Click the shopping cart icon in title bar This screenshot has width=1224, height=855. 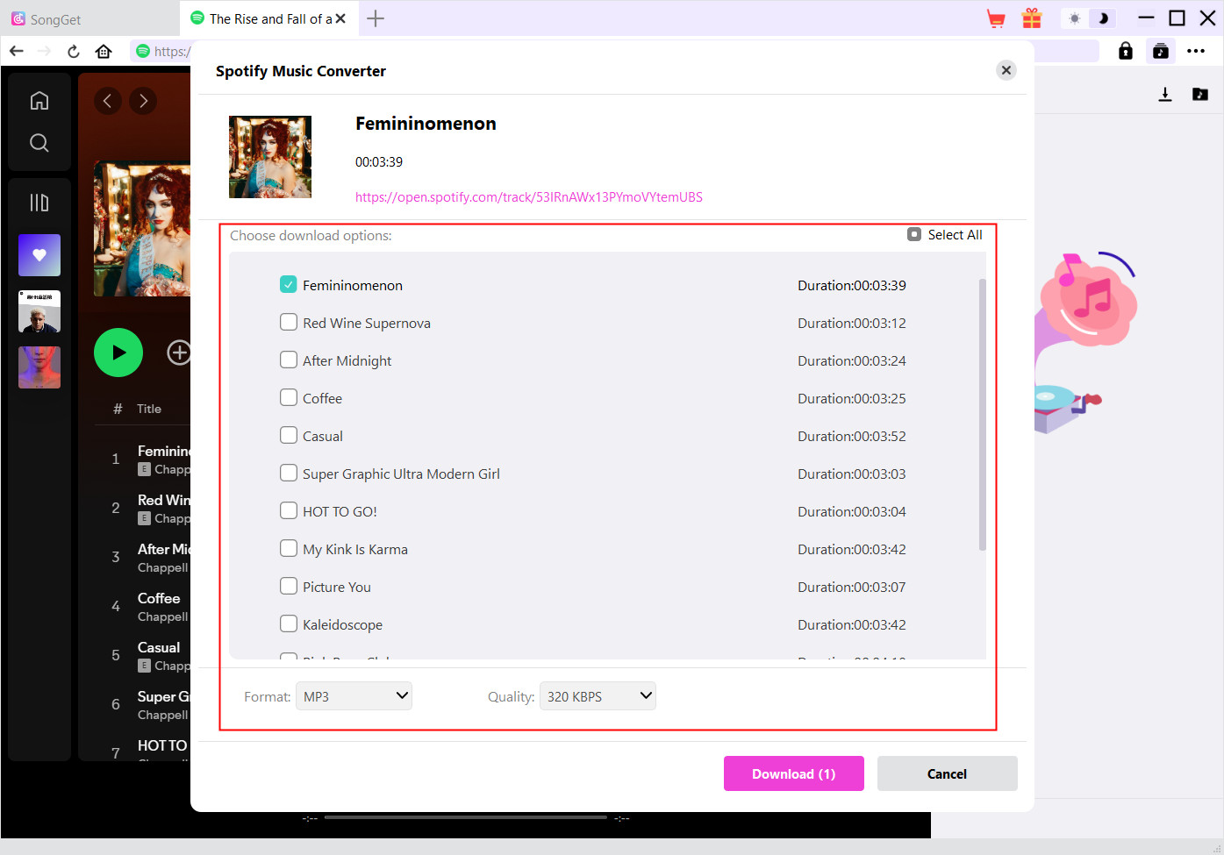(x=996, y=18)
